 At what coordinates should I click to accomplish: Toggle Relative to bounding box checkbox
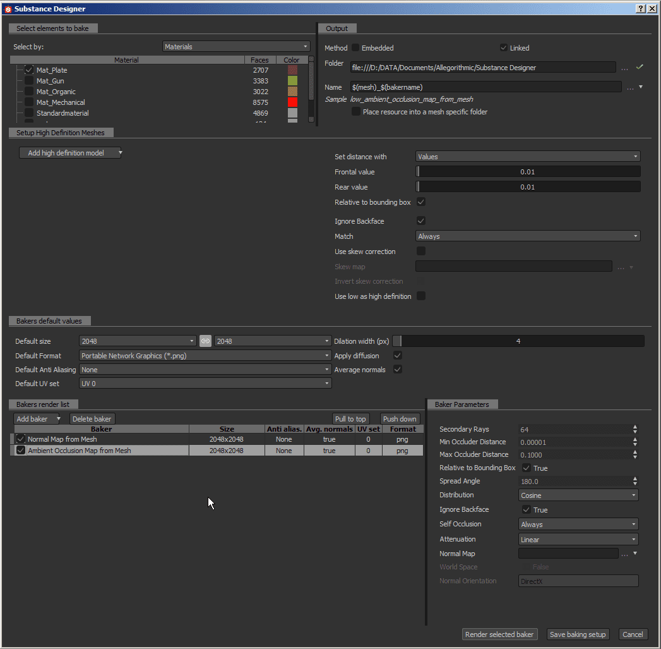(x=420, y=202)
